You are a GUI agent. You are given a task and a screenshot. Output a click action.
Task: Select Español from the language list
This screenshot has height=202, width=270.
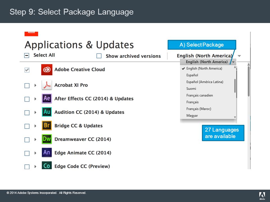coord(192,75)
